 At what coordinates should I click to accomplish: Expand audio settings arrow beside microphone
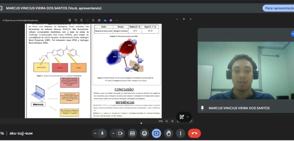coord(95,133)
